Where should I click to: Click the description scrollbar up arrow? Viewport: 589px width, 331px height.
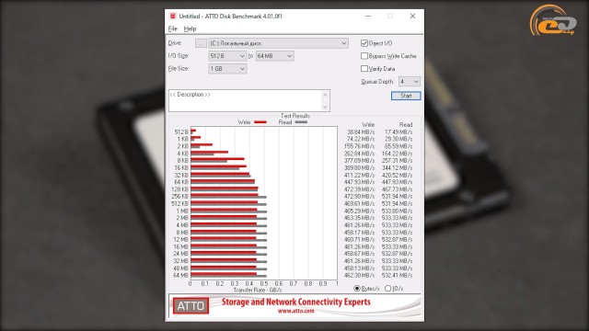click(325, 95)
